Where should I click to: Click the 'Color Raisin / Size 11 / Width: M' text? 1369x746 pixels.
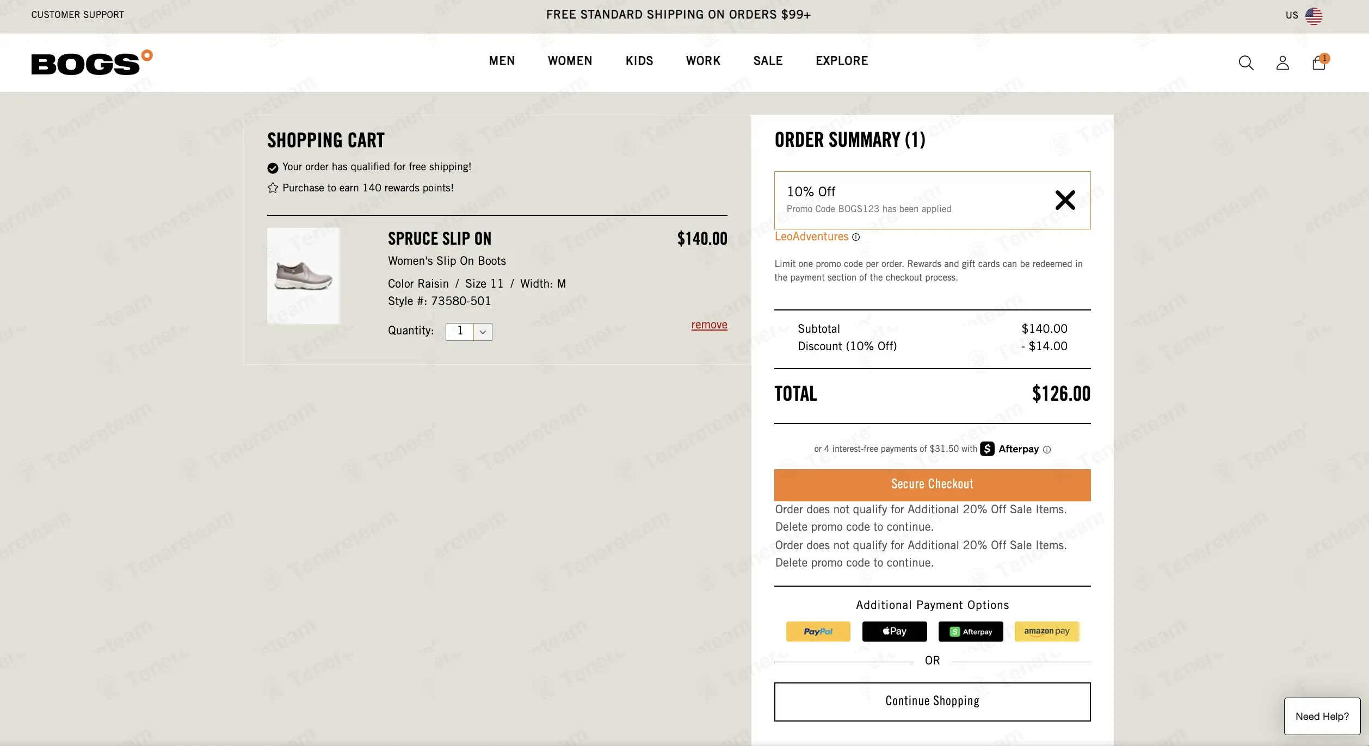pos(477,284)
